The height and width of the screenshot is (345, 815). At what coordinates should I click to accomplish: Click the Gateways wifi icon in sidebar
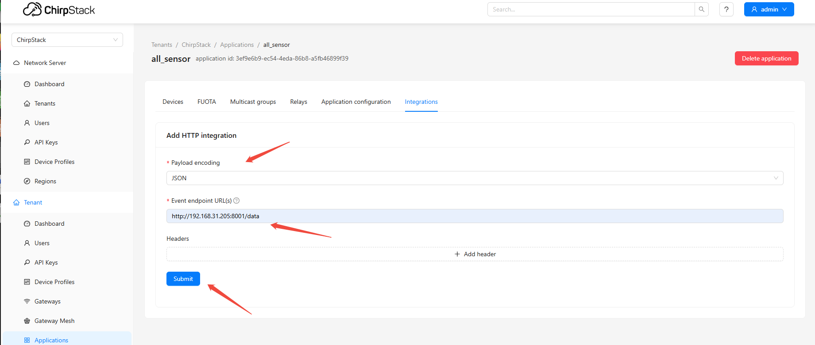coord(27,301)
